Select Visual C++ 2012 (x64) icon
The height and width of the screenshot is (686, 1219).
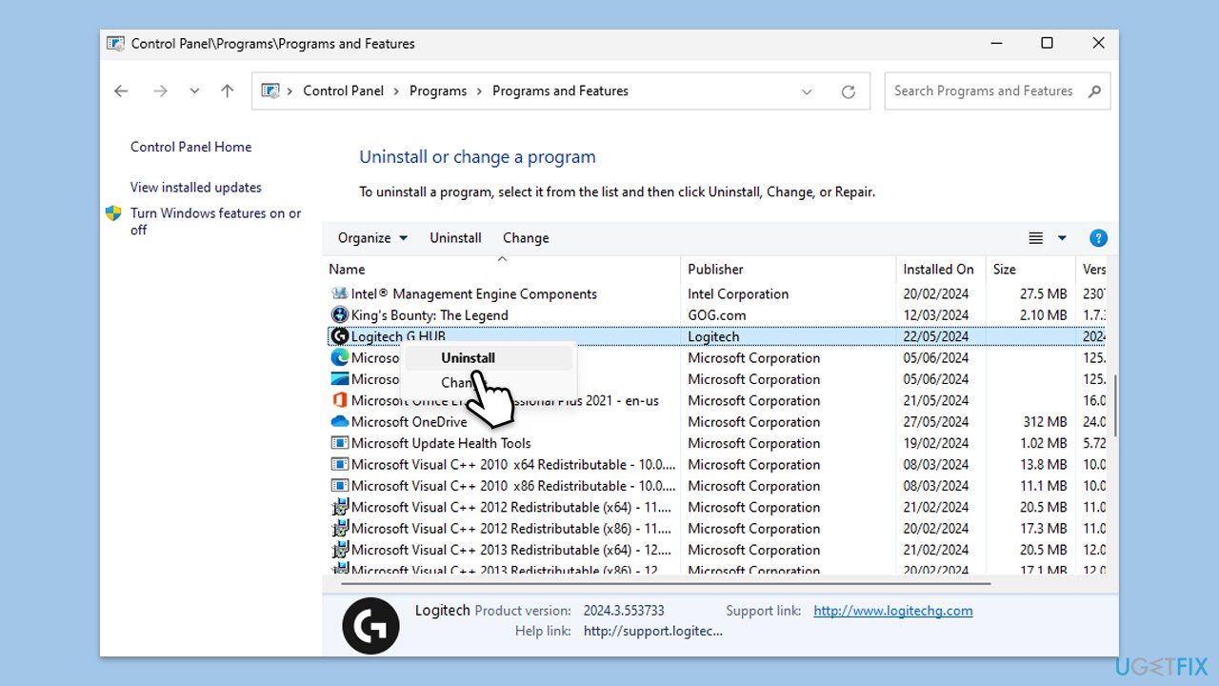[x=339, y=508]
